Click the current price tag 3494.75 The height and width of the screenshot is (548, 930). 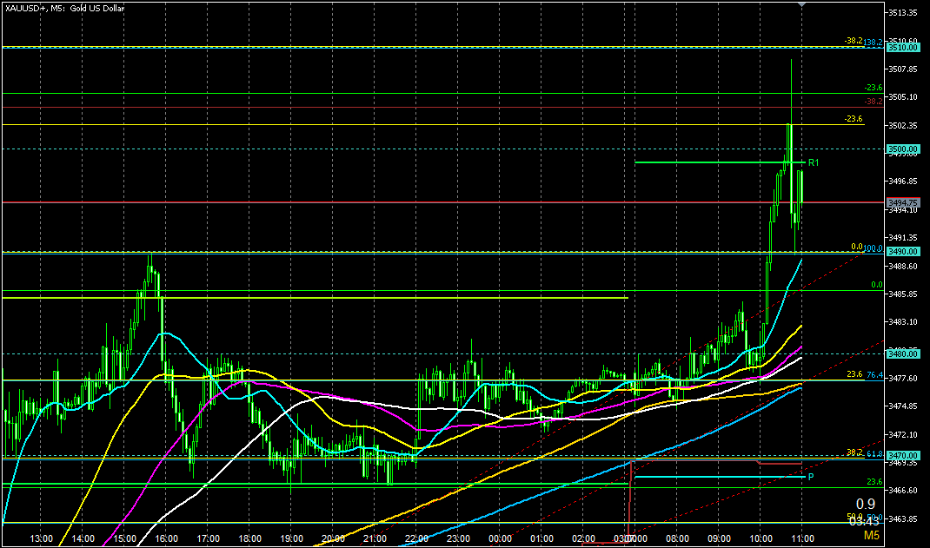[x=903, y=202]
